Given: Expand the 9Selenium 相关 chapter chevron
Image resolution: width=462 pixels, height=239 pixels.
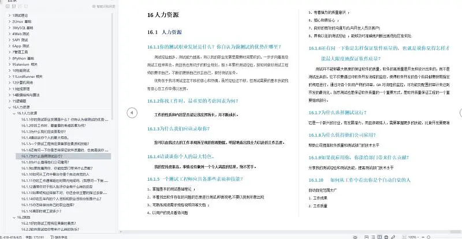Looking at the screenshot, I should pos(9,64).
